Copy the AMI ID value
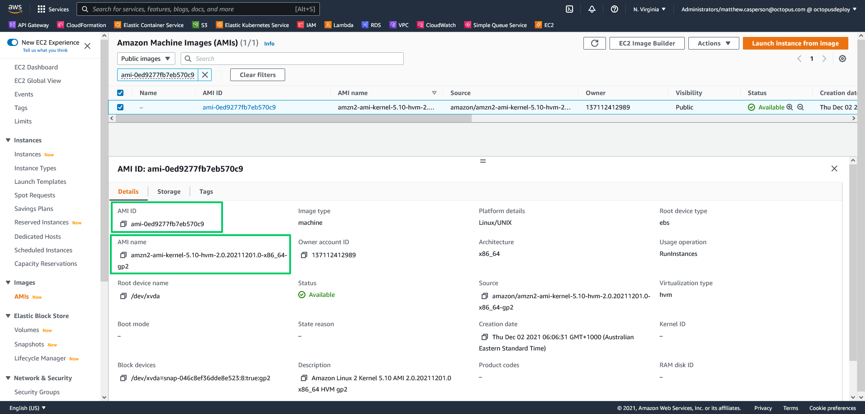This screenshot has height=414, width=865. pos(123,224)
